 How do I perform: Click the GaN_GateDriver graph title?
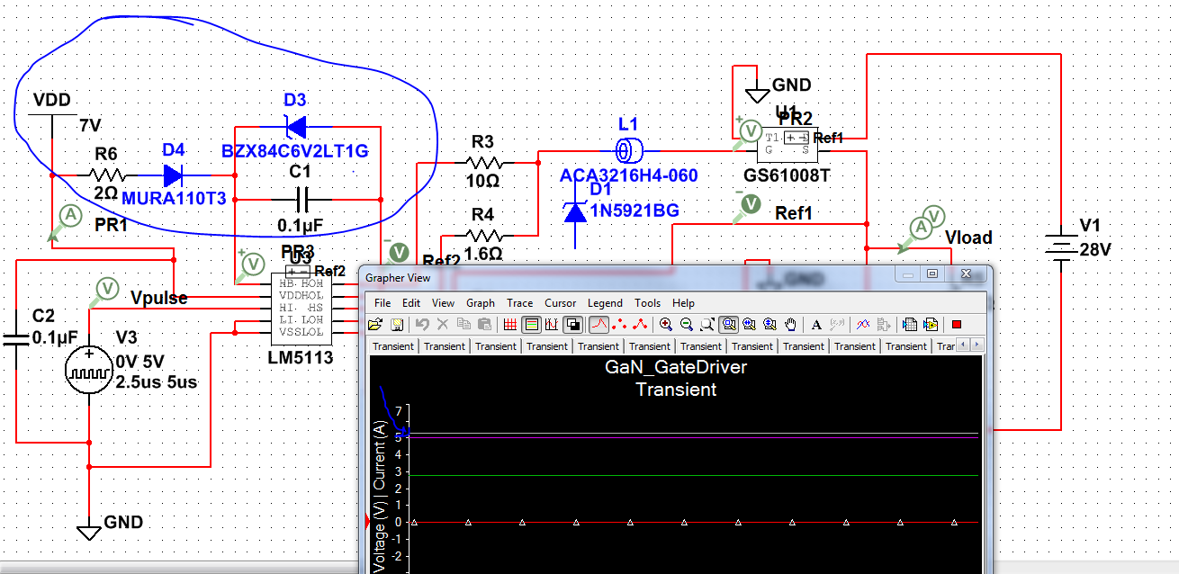click(676, 367)
